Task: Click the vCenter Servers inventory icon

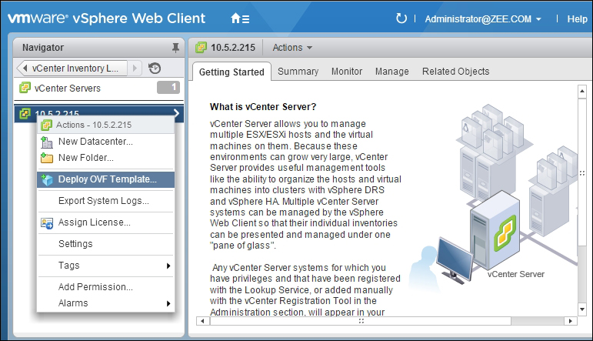Action: (25, 89)
